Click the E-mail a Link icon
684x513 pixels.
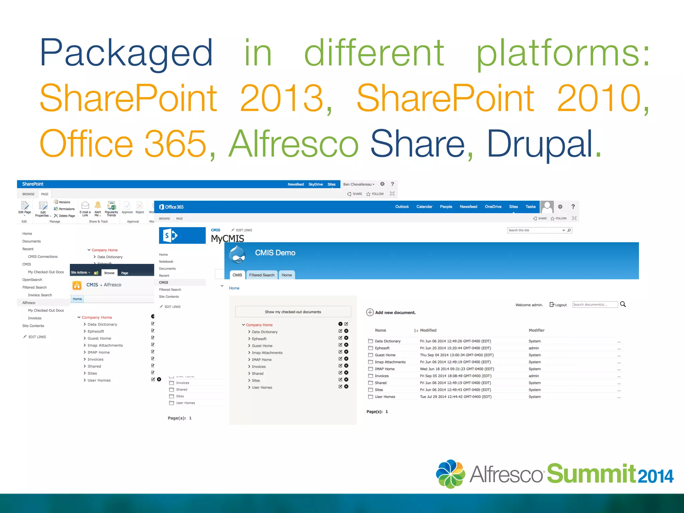[85, 205]
